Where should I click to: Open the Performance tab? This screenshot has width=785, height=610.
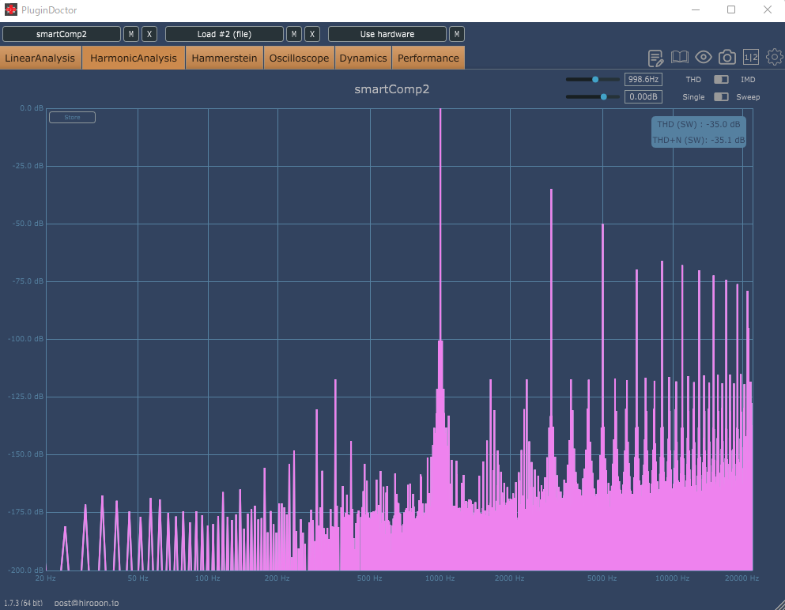[428, 58]
